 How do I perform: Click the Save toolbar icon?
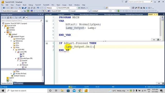(x=23, y=8)
